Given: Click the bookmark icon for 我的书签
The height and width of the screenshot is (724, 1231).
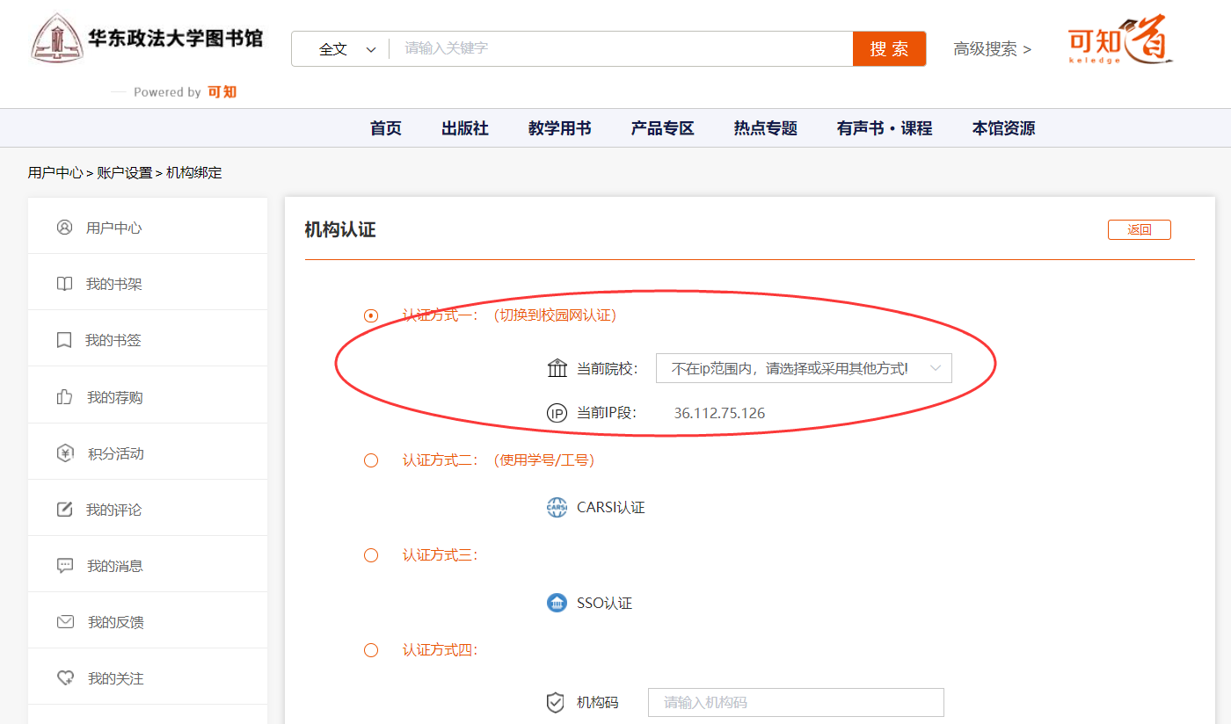Looking at the screenshot, I should (64, 340).
